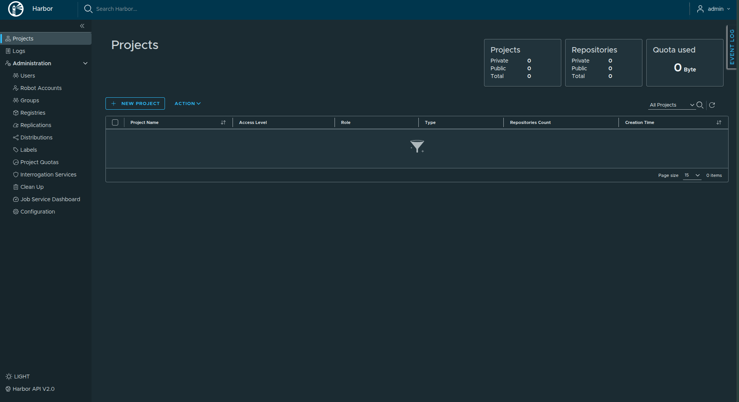Open the All Projects filter dropdown

pyautogui.click(x=672, y=105)
